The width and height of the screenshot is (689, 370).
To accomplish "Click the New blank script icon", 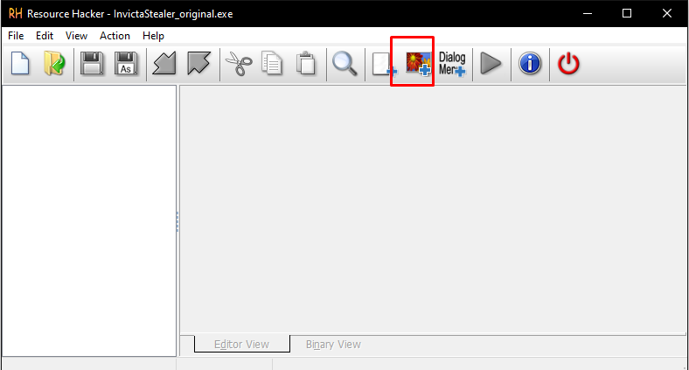I will [x=20, y=64].
